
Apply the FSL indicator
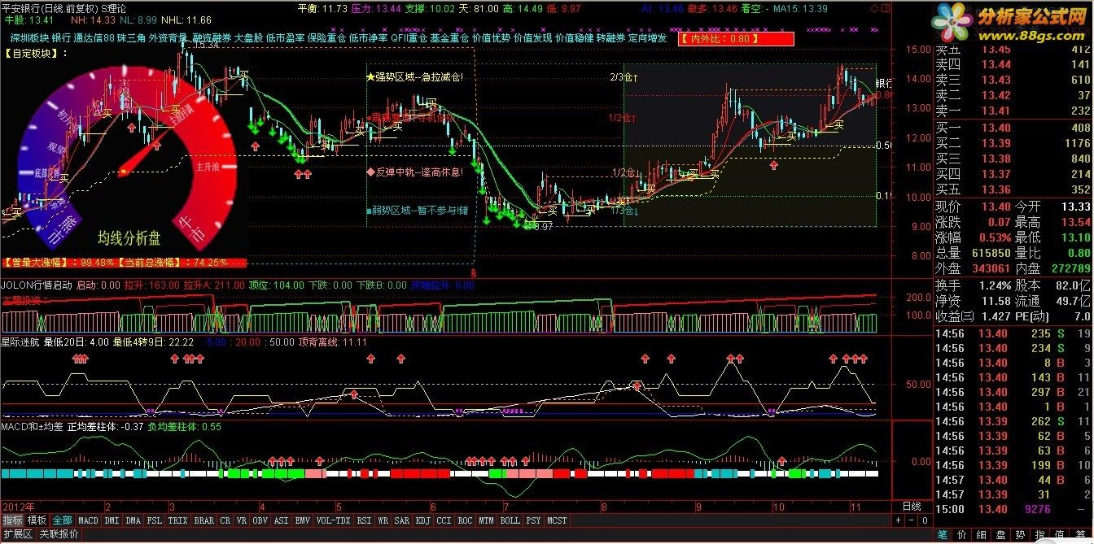155,520
